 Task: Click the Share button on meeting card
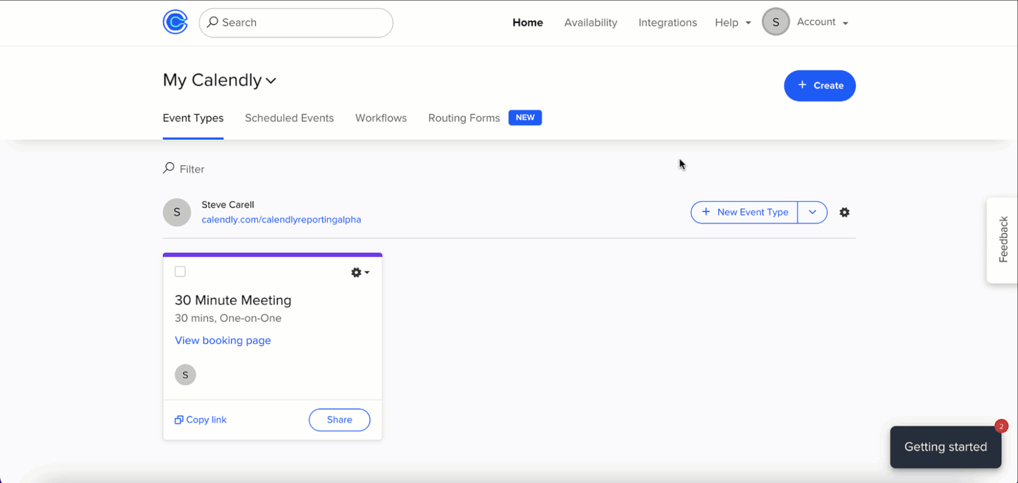(340, 420)
